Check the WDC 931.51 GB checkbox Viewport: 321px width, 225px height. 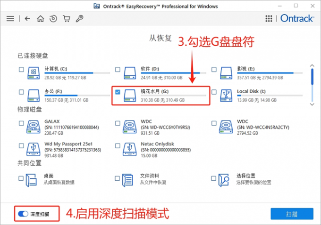tap(118, 123)
